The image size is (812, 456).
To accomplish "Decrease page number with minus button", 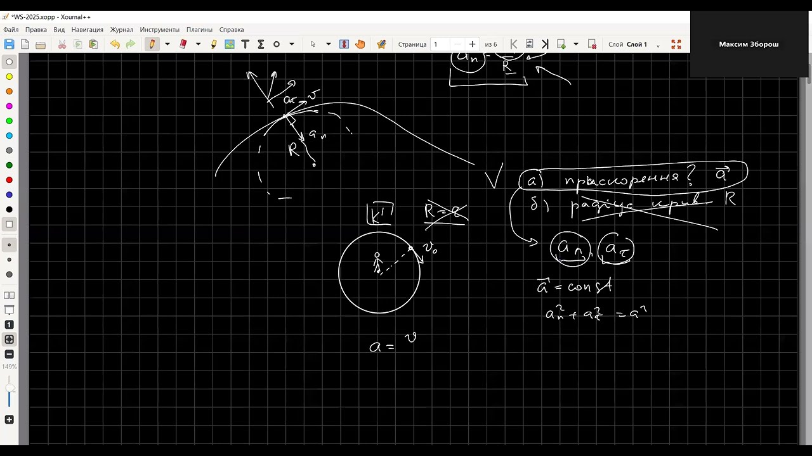I will point(457,44).
